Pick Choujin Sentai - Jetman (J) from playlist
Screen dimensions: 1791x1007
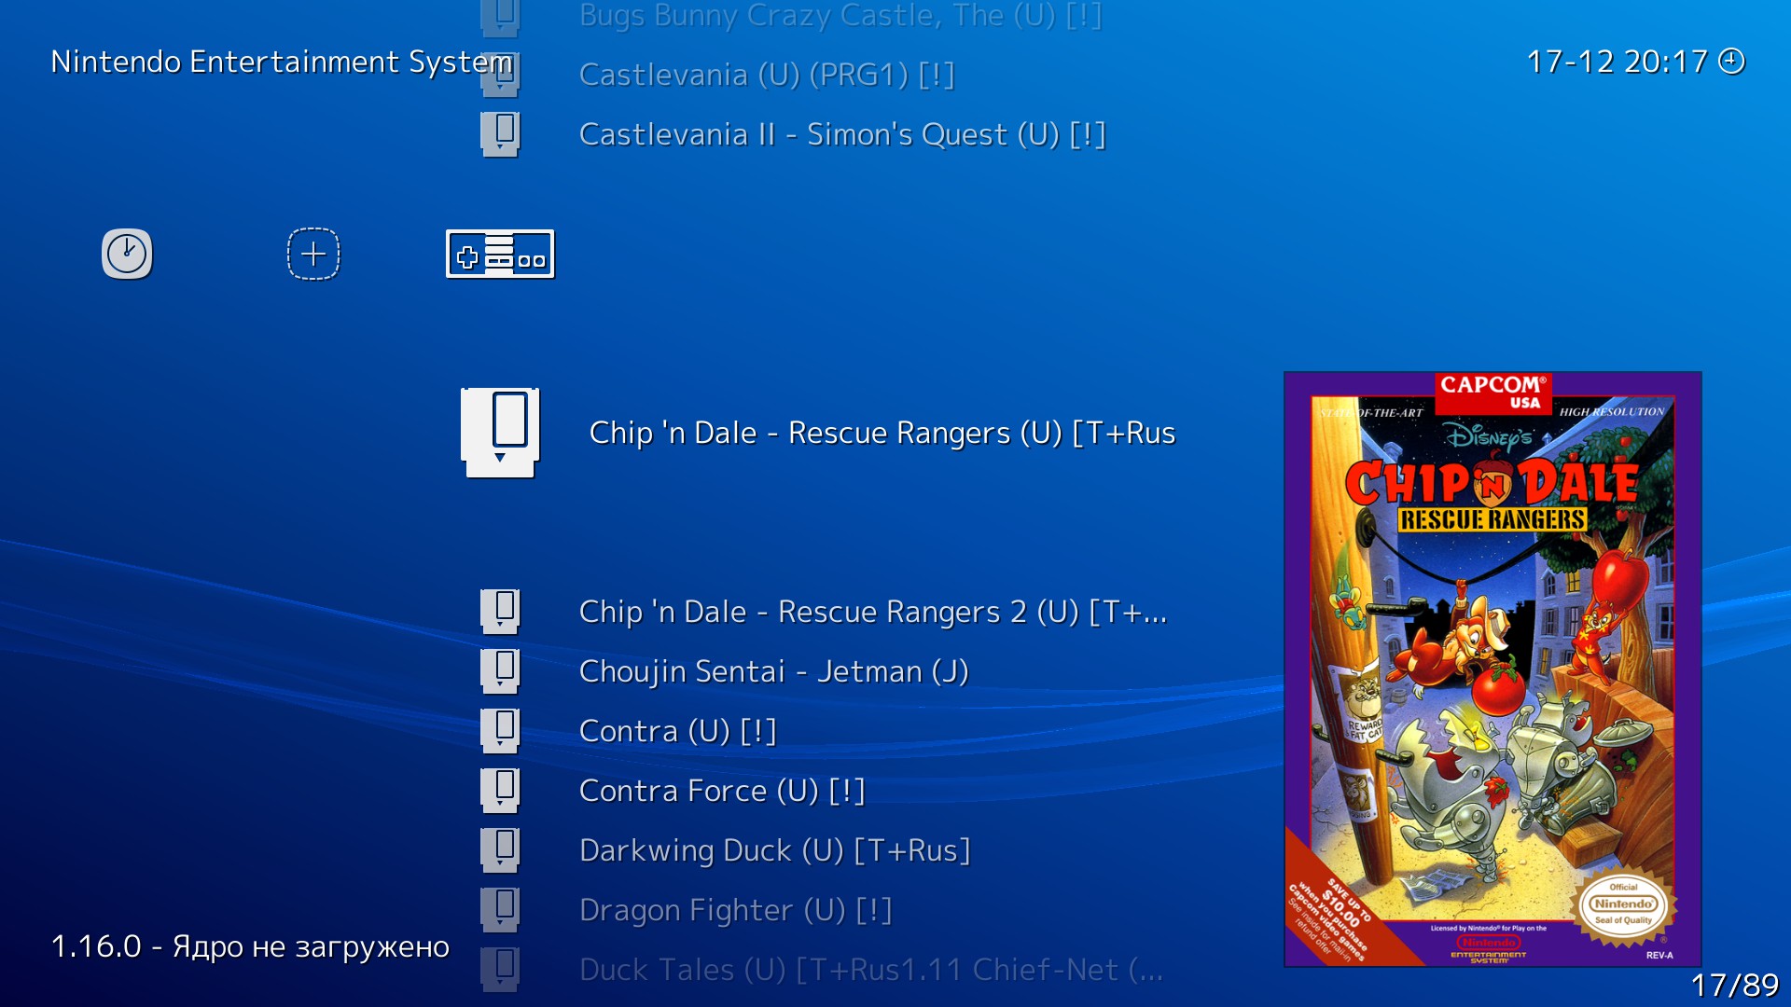[774, 671]
